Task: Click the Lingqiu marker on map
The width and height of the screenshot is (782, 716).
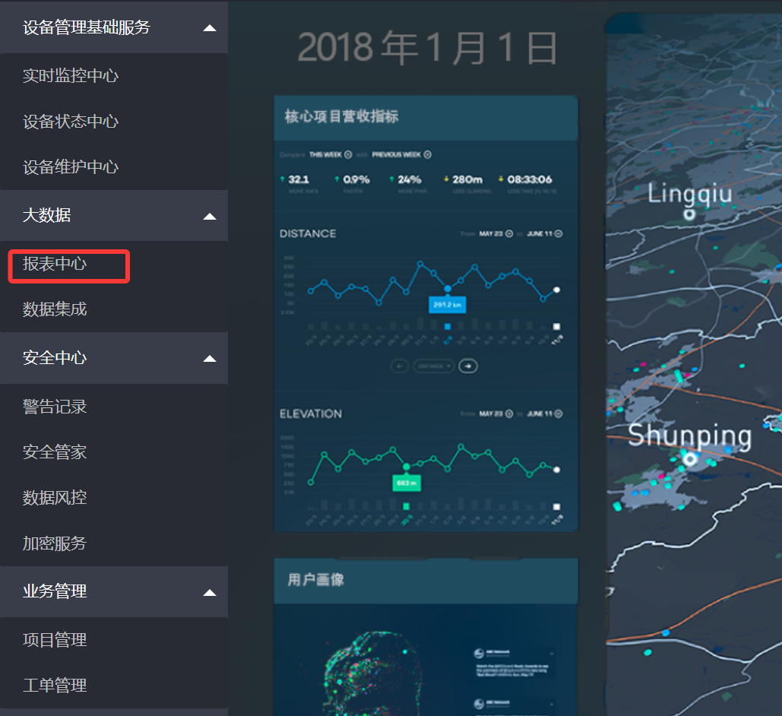Action: pos(689,214)
